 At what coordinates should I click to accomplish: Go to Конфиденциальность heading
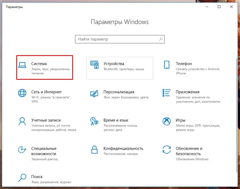123,148
